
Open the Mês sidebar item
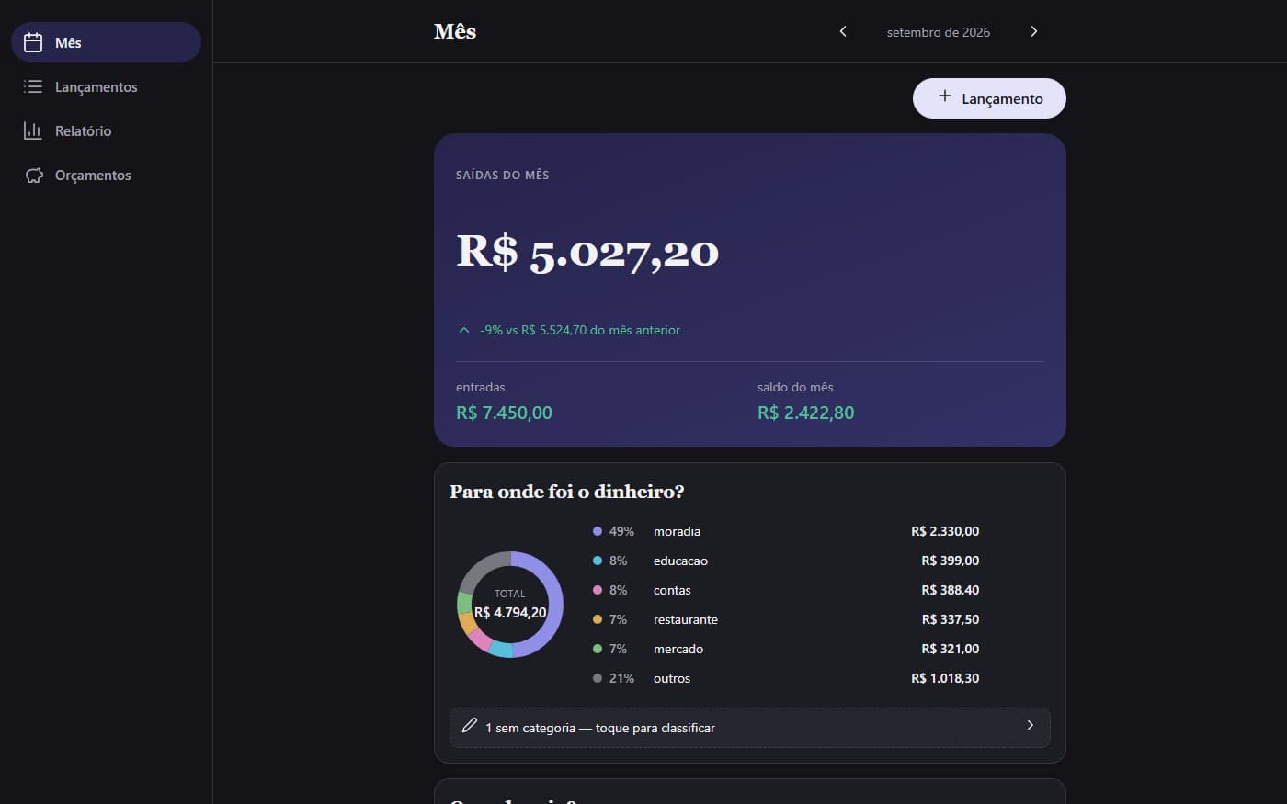106,42
